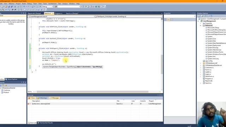
Task: Open the ColorManagement.Search class dropdown
Action: pyautogui.click(x=94, y=17)
